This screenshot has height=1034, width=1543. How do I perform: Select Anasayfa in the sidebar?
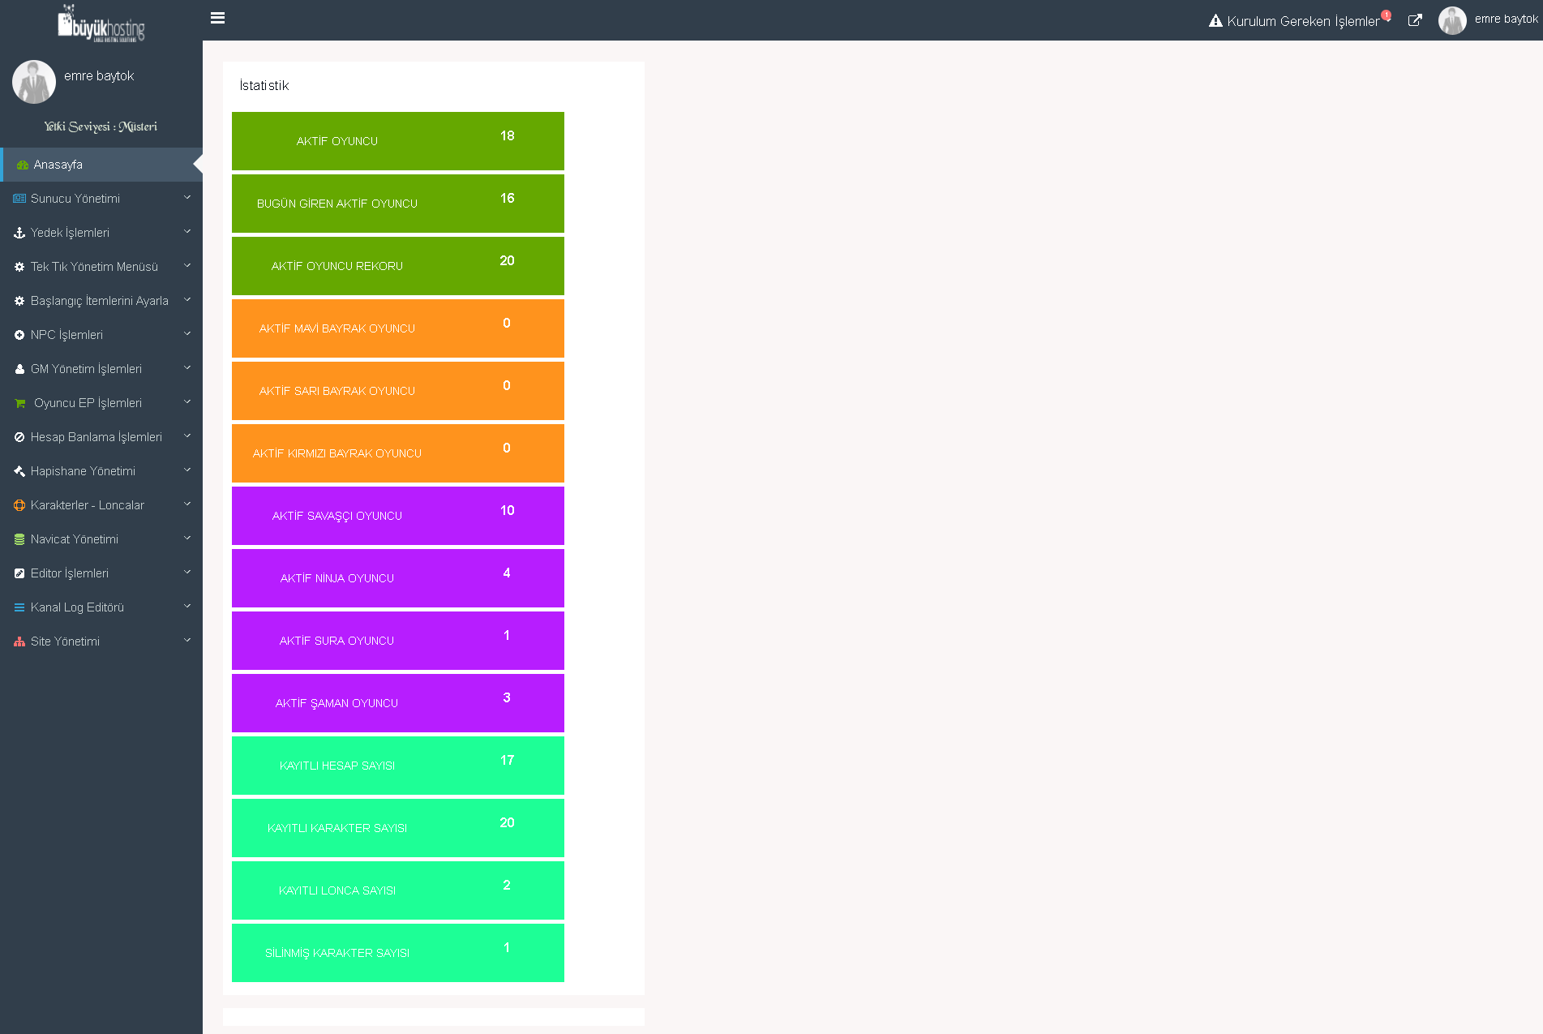click(58, 165)
